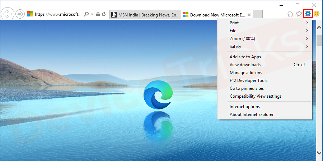Refresh the page with the reload icon
The width and height of the screenshot is (323, 161).
(x=104, y=14)
